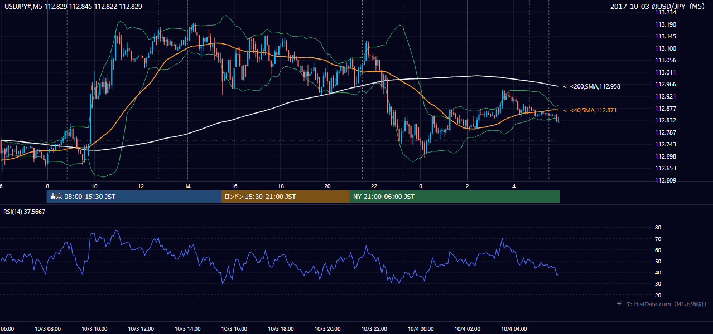Viewport: 713px width, 334px height.
Task: Click the 10/3 18:00 time axis label
Action: click(x=281, y=328)
